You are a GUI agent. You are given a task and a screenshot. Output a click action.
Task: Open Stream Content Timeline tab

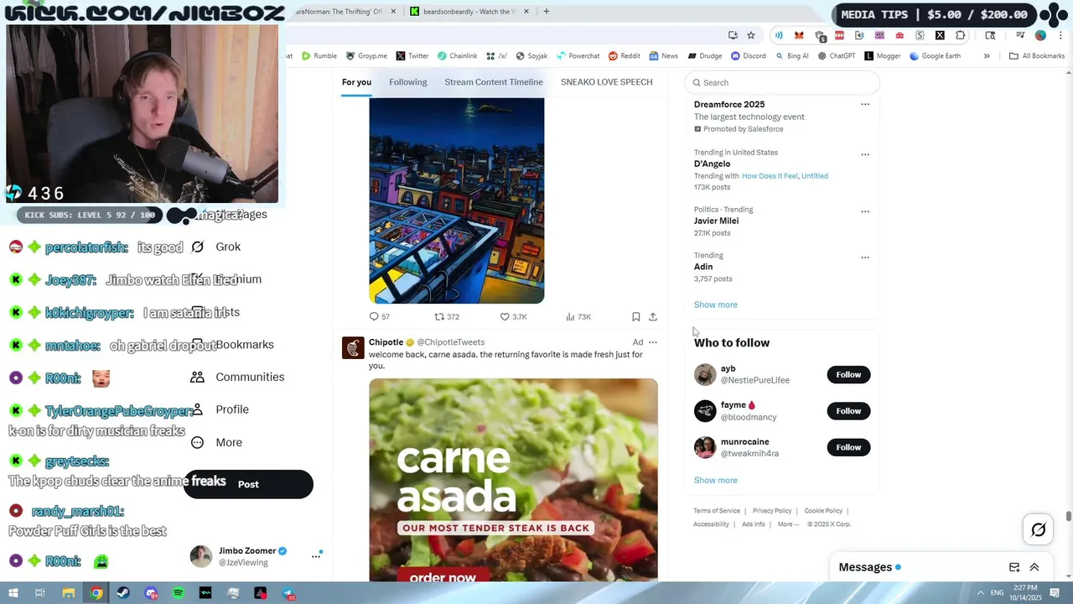pos(494,82)
